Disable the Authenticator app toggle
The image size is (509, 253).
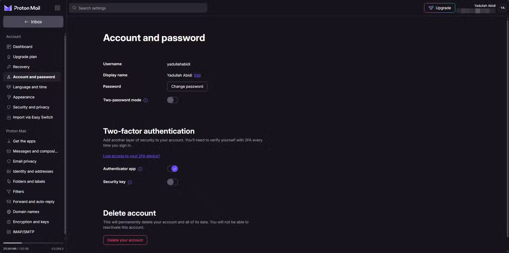(172, 169)
